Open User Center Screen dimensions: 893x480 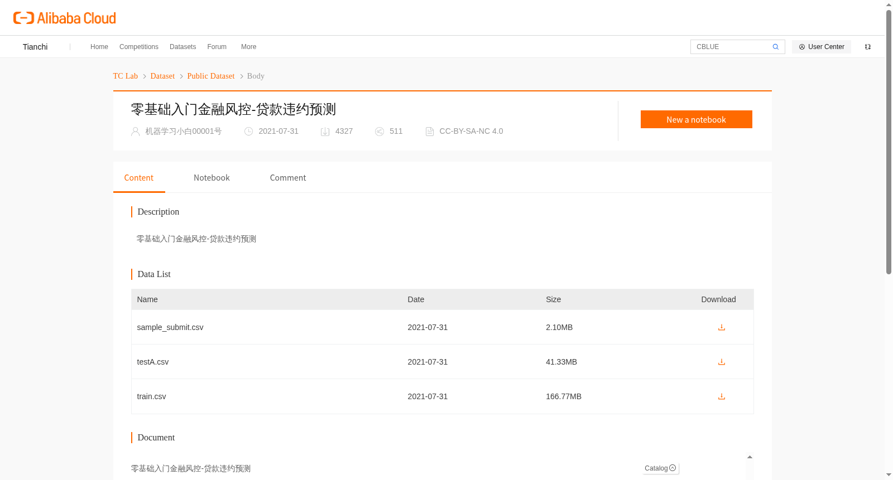[x=822, y=47]
